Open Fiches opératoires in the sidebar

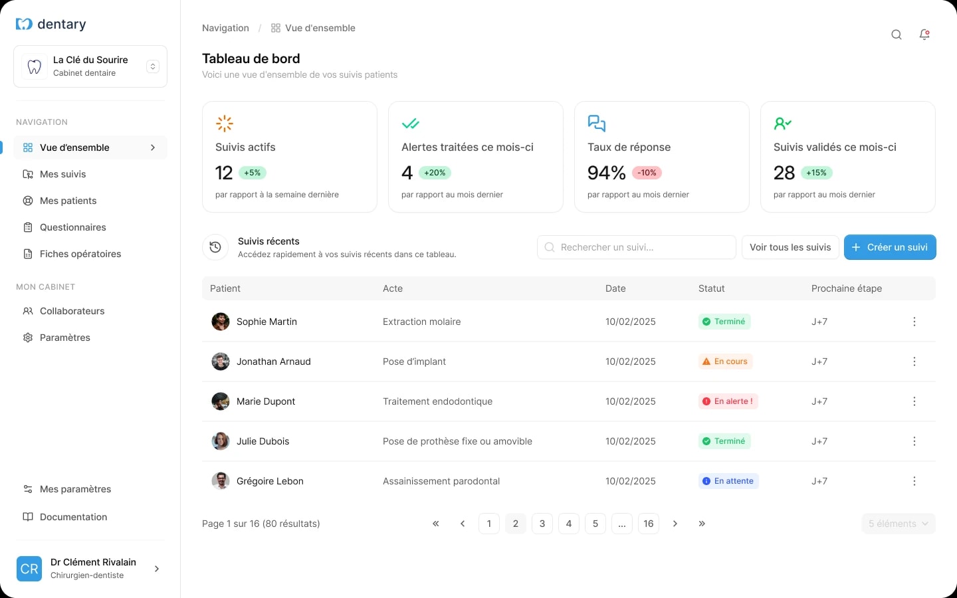pos(90,254)
